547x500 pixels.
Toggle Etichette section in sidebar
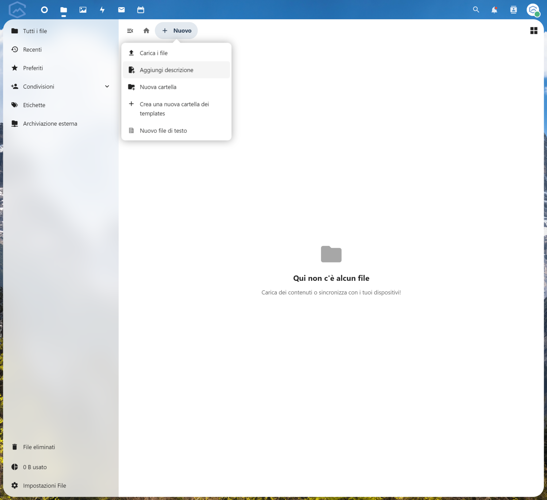pos(34,105)
